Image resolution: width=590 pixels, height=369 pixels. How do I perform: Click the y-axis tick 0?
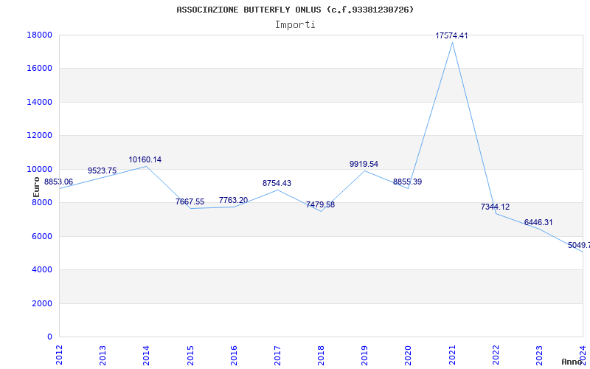(49, 337)
